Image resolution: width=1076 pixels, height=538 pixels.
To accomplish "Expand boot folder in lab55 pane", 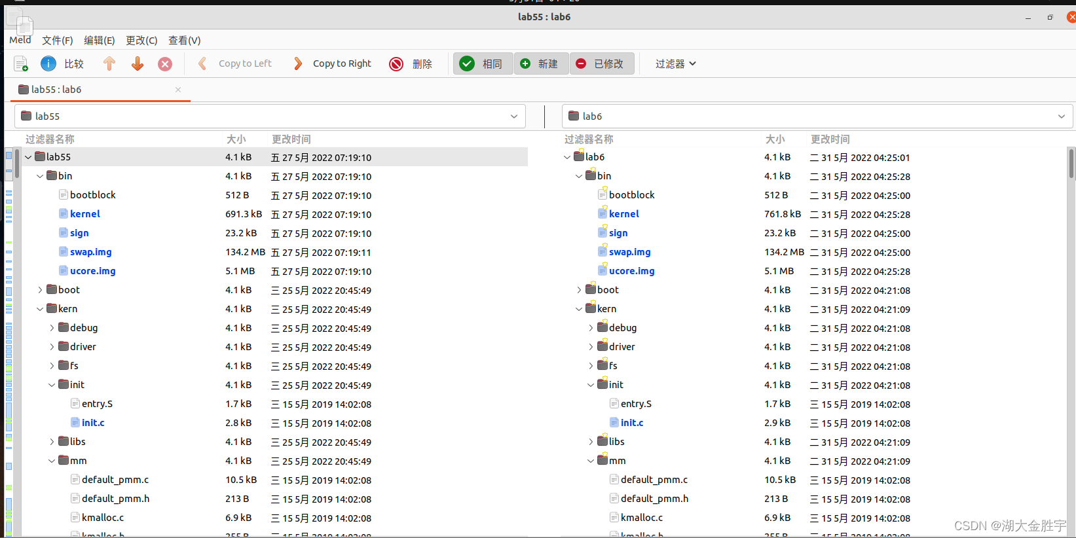I will [x=40, y=290].
